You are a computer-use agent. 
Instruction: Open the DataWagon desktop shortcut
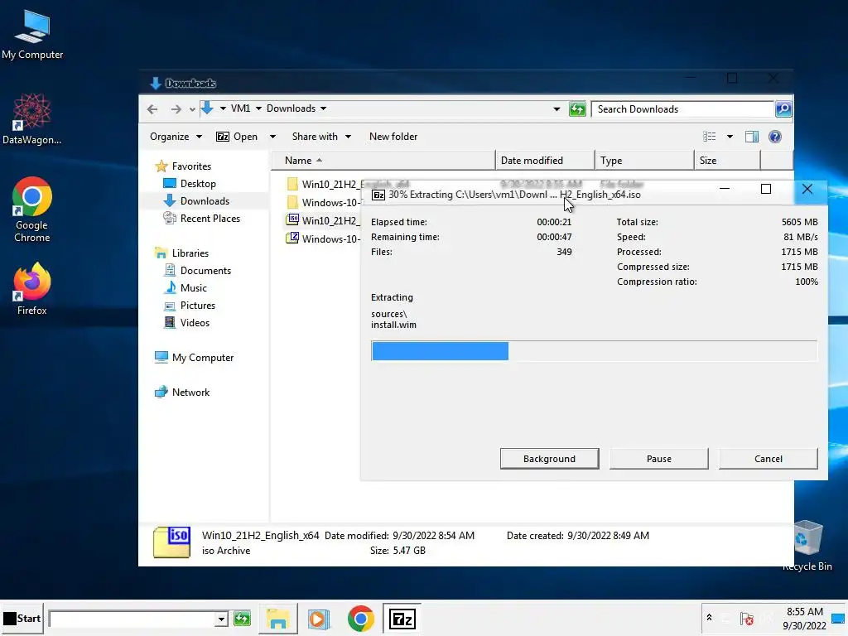pos(32,119)
